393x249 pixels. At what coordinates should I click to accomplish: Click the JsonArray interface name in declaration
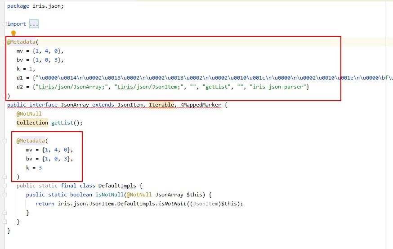[75, 105]
